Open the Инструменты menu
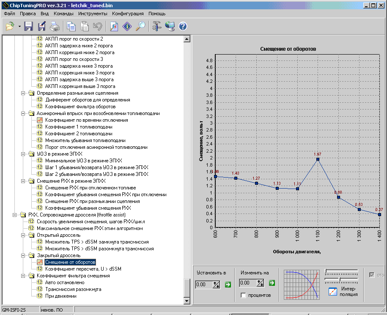The width and height of the screenshot is (387, 315). click(92, 14)
